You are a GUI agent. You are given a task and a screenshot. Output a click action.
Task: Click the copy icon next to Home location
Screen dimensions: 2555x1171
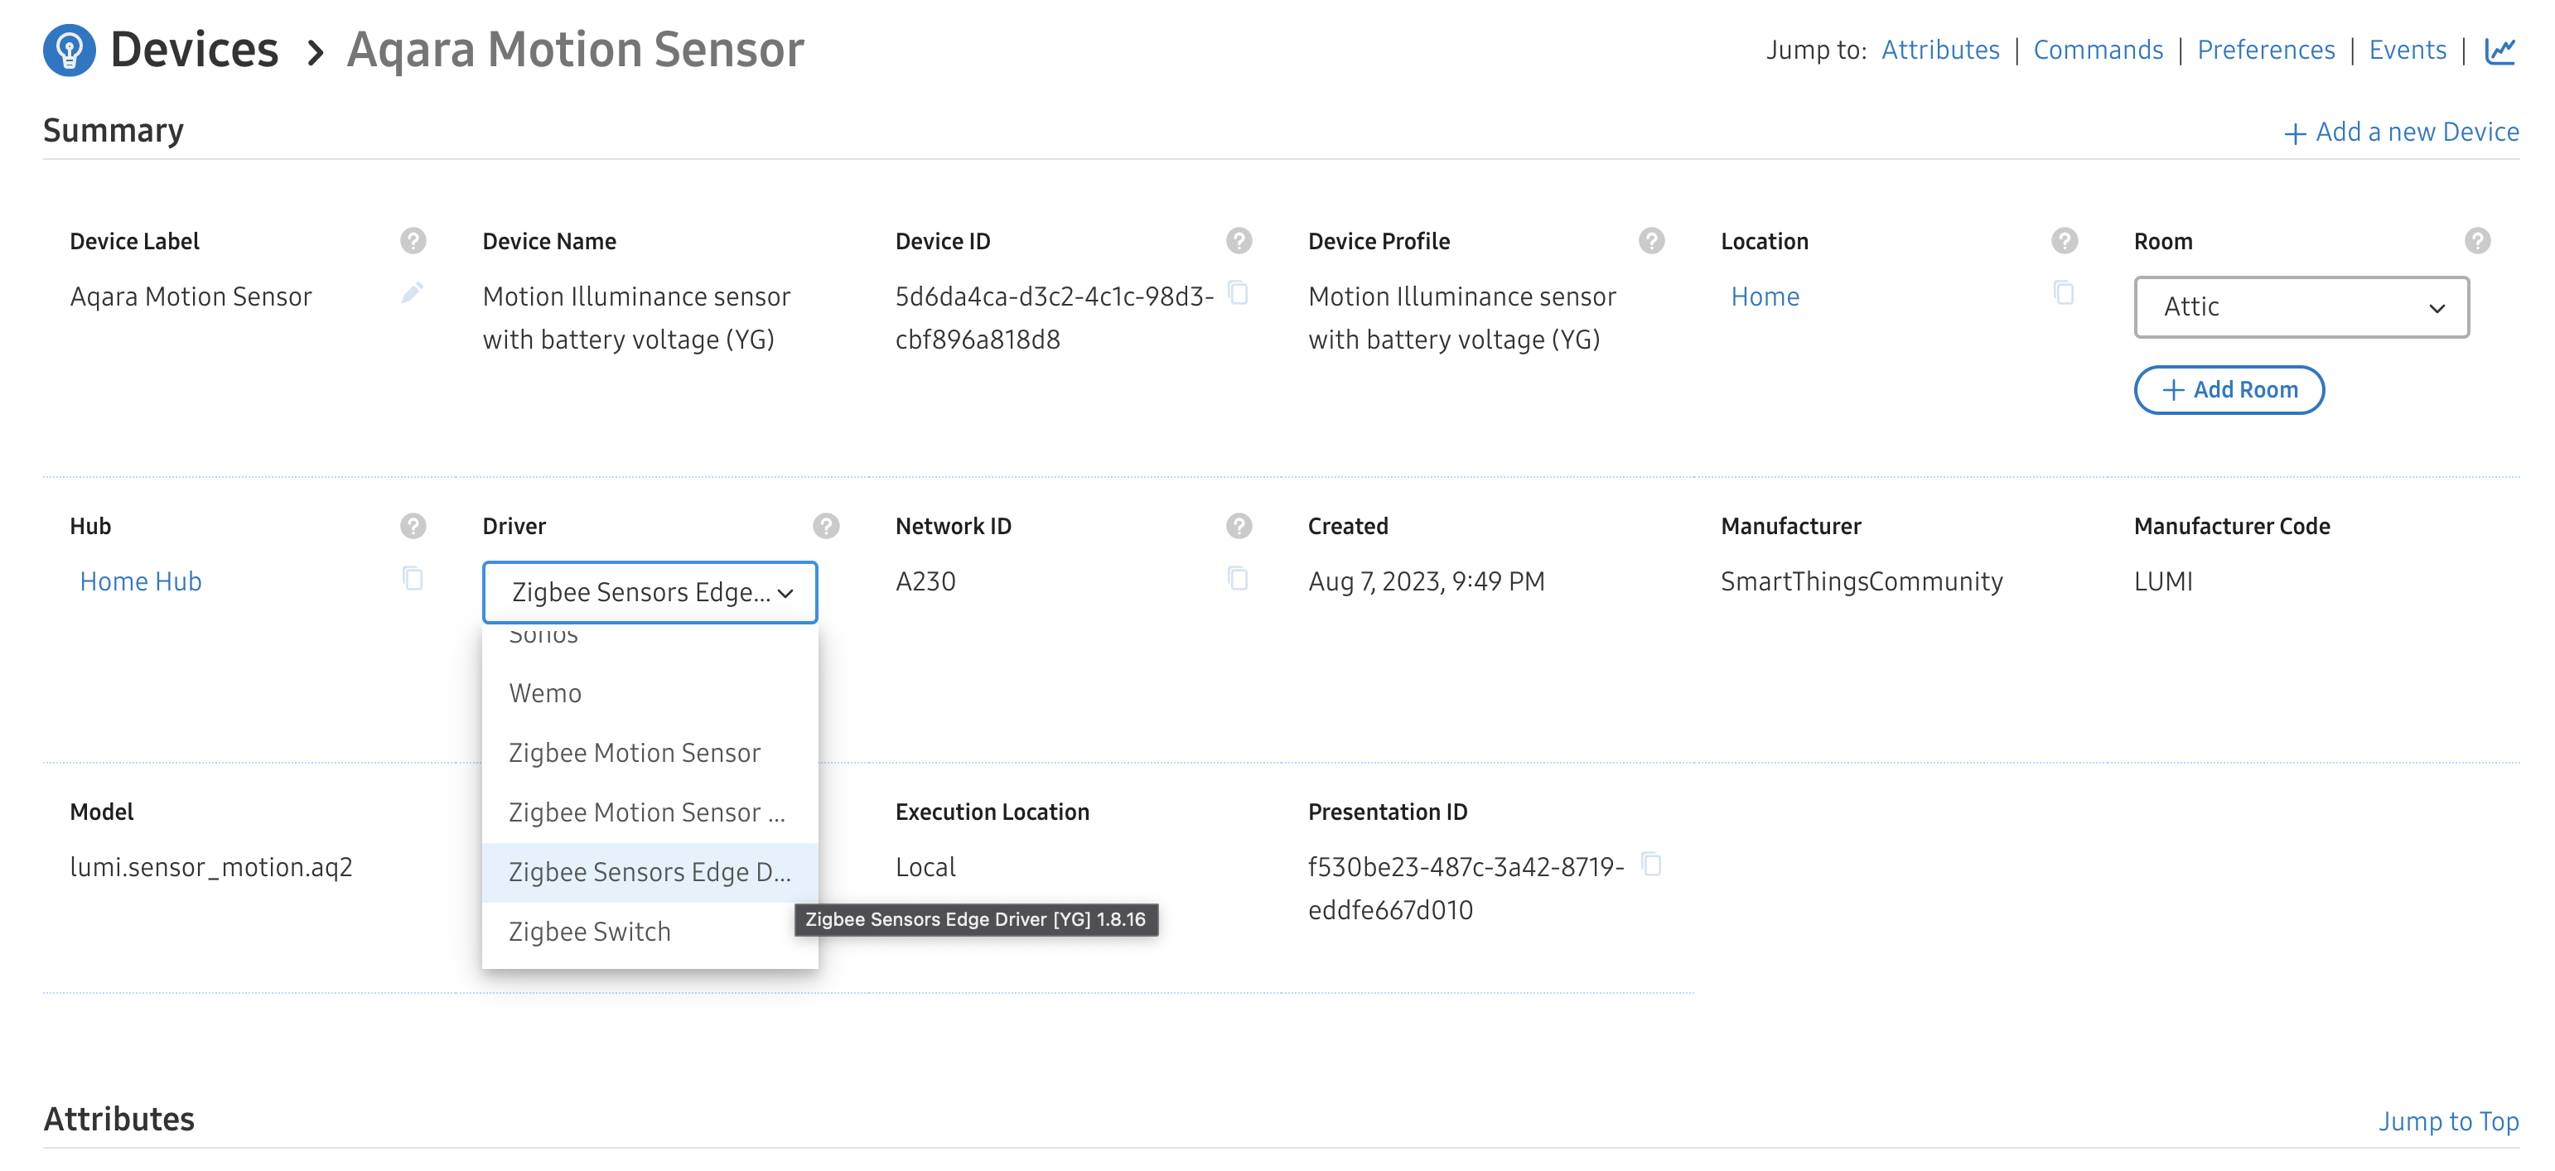coord(2063,292)
